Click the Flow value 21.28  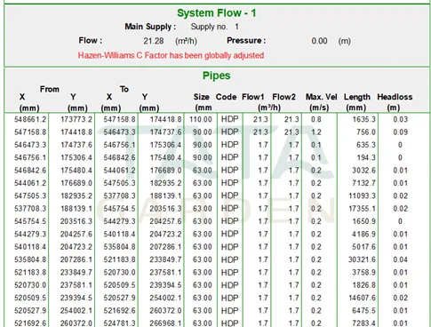[x=154, y=41]
